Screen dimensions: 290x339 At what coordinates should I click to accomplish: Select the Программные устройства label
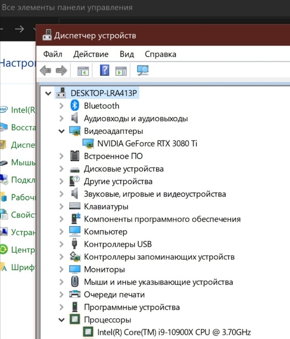pyautogui.click(x=132, y=307)
